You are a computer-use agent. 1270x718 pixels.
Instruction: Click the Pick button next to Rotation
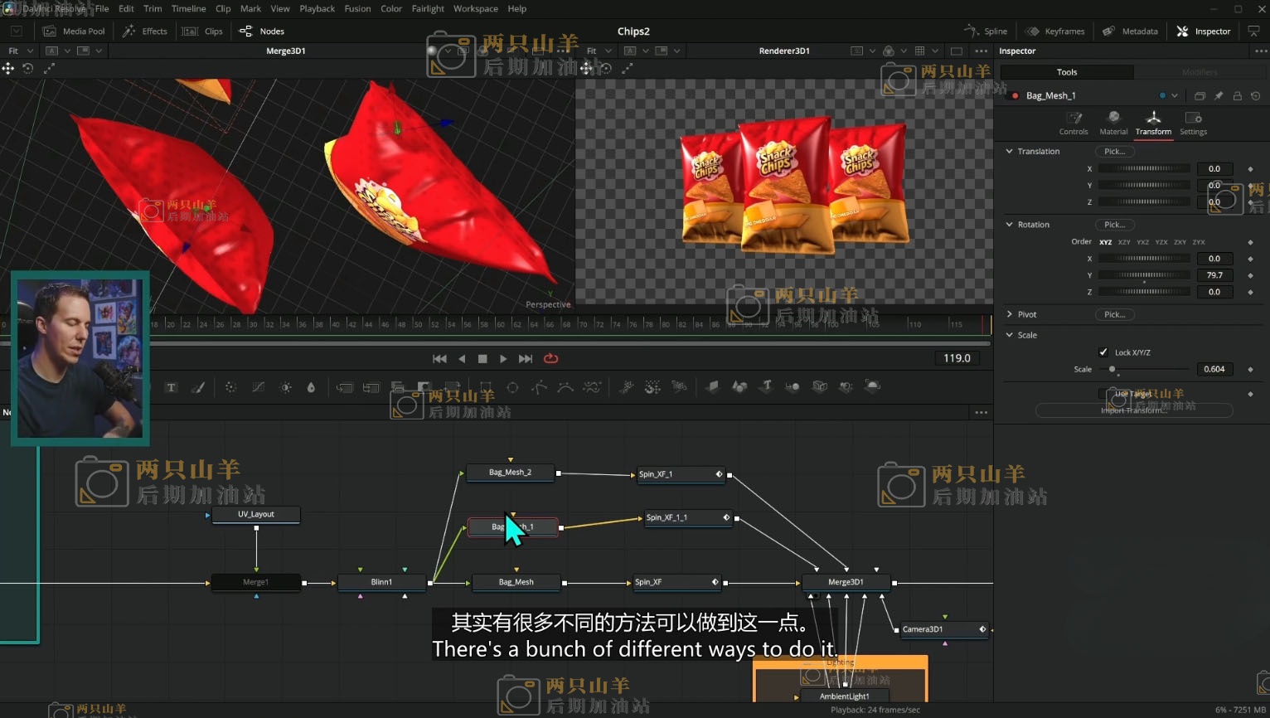(1114, 225)
